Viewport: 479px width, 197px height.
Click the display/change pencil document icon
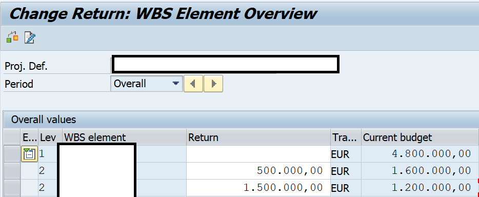(x=30, y=37)
